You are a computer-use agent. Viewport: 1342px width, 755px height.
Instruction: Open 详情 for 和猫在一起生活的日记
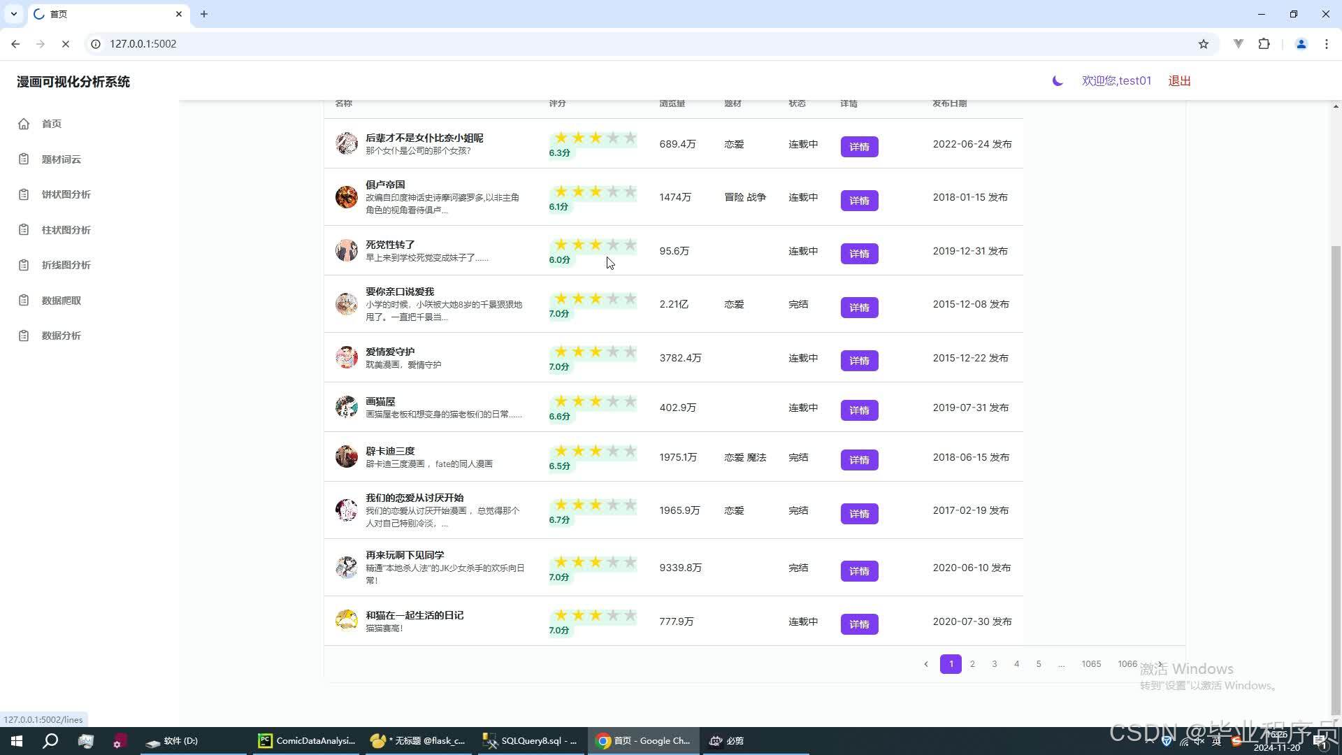859,624
